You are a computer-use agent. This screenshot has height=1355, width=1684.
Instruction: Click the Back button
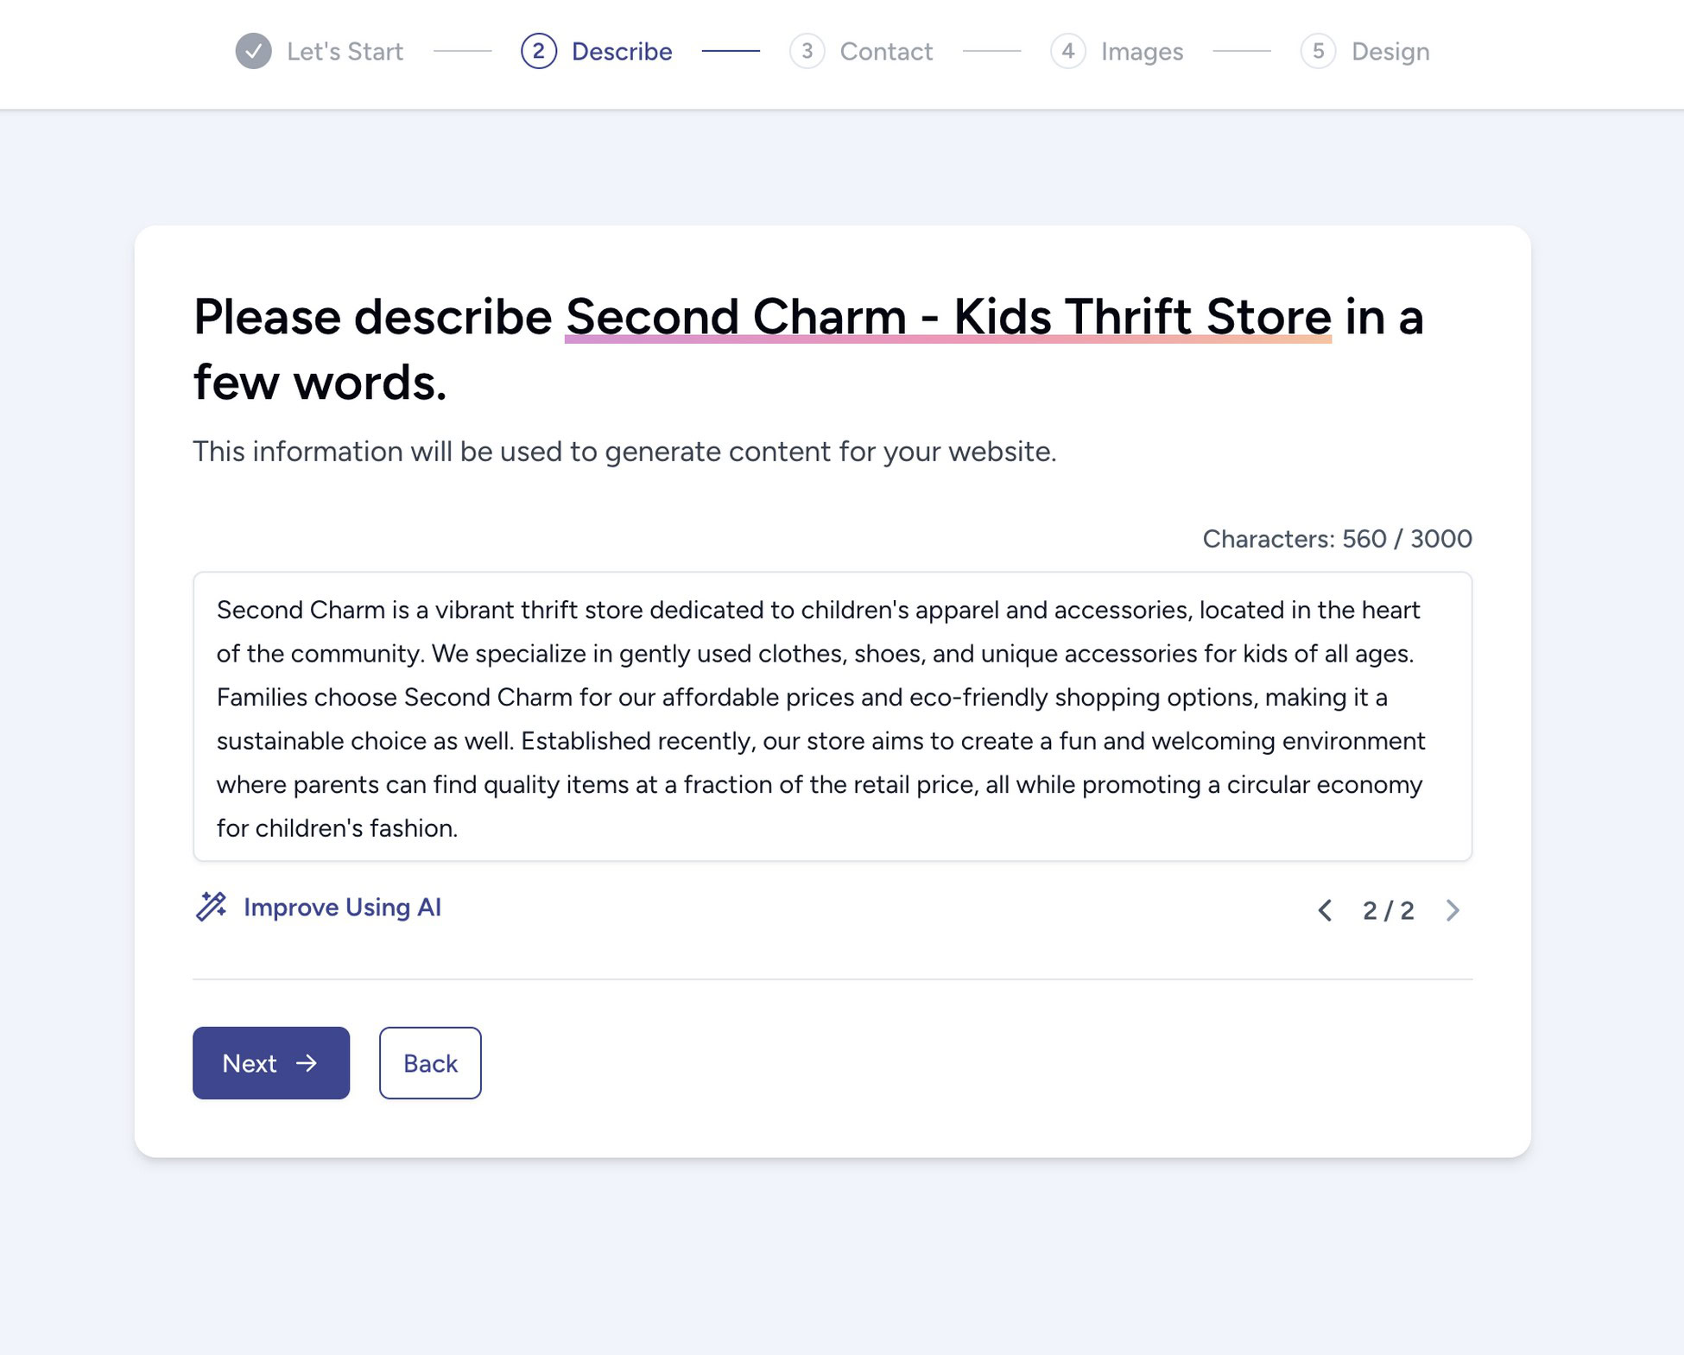click(429, 1063)
